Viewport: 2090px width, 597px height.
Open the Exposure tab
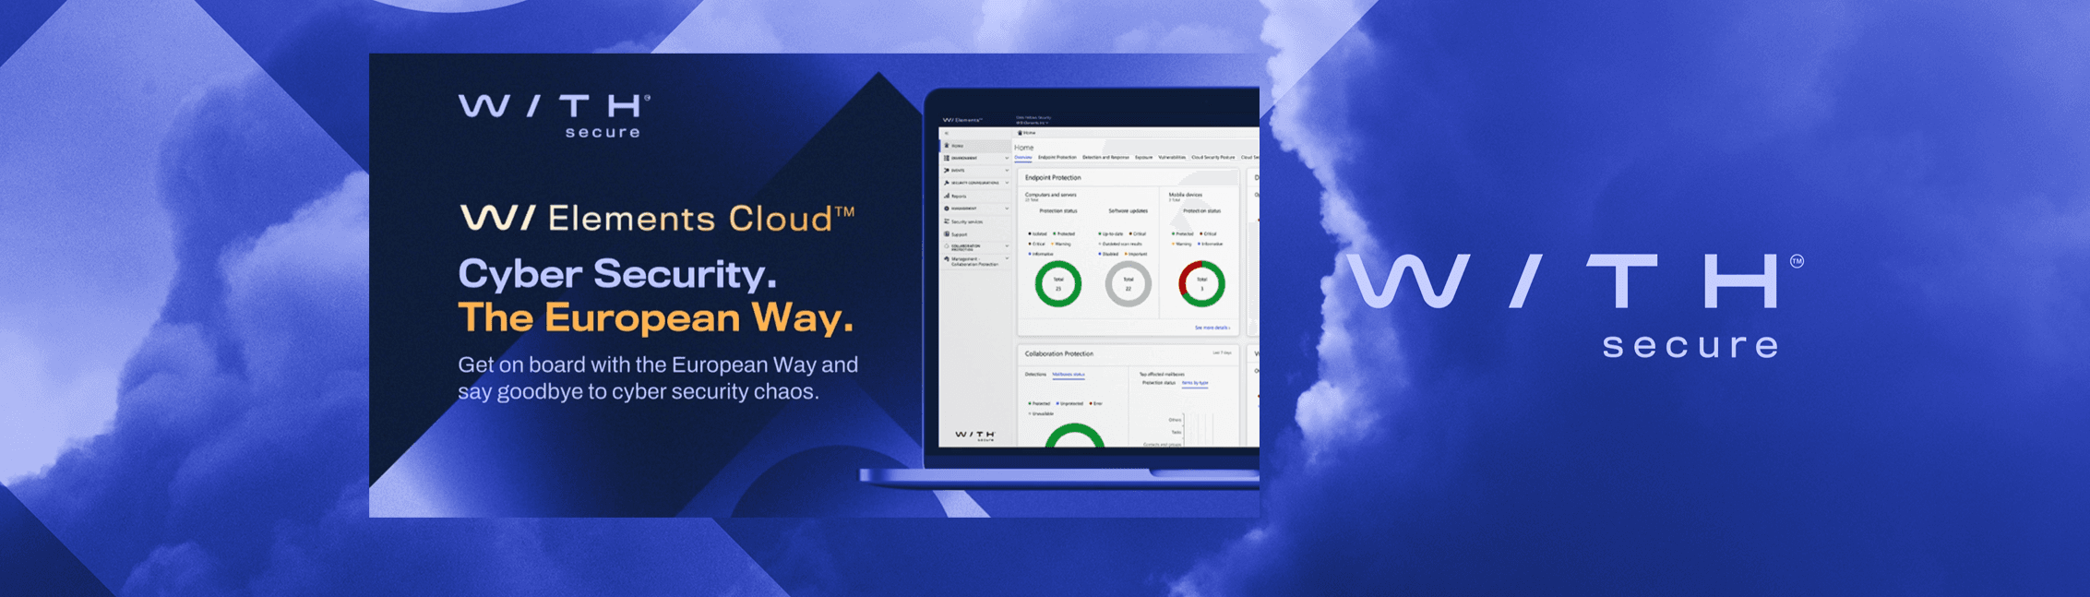[x=1143, y=158]
